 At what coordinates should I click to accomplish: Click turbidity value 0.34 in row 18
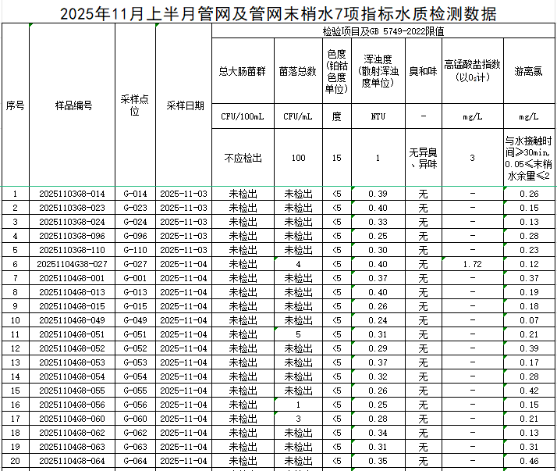[x=378, y=433]
